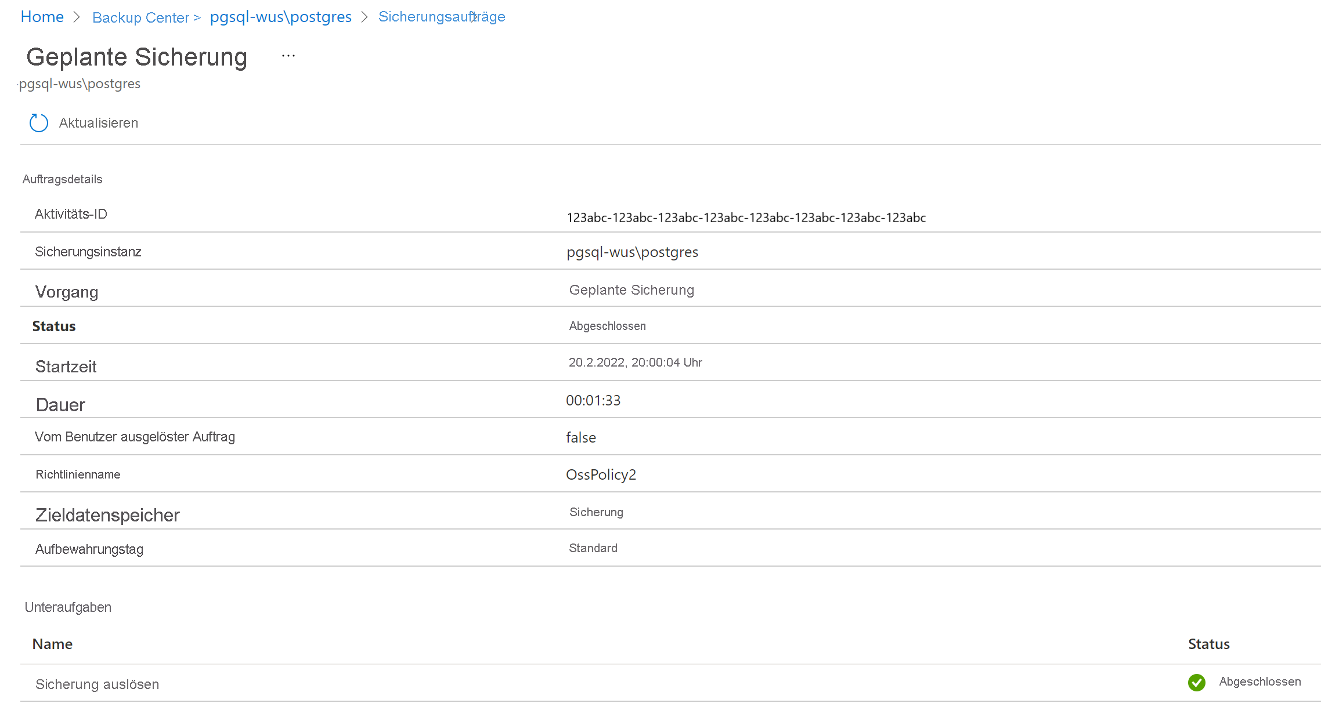Click the Unteraufgaben section heading
Viewport: 1321px width, 714px height.
point(68,607)
